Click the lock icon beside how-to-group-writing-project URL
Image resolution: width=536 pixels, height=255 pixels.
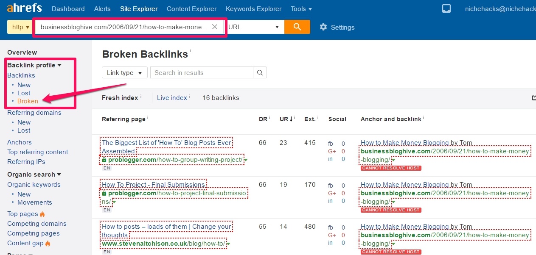coord(104,160)
